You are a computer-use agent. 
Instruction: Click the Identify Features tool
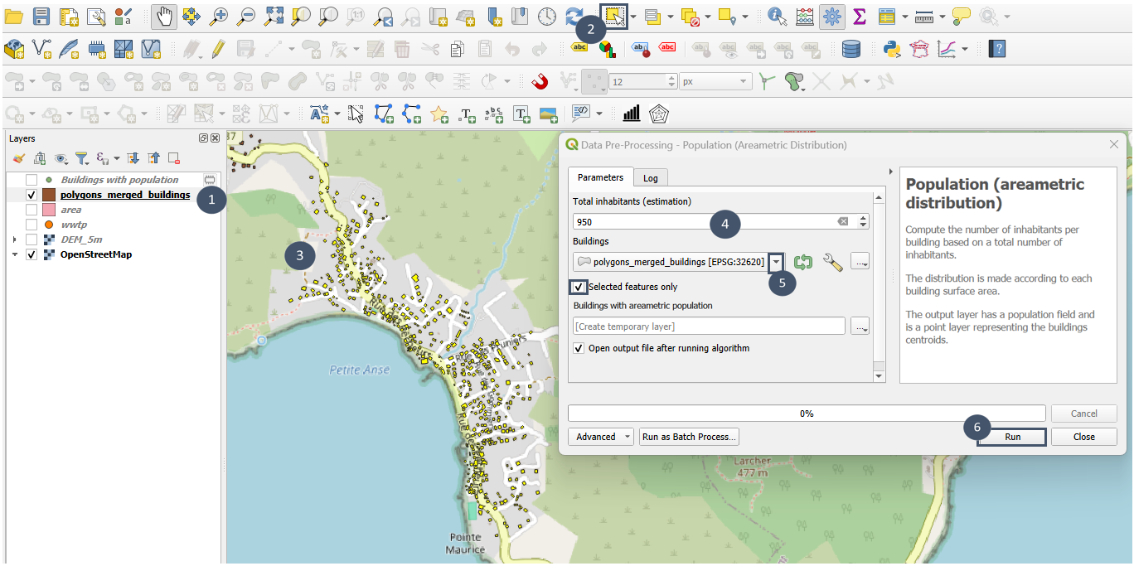[777, 16]
